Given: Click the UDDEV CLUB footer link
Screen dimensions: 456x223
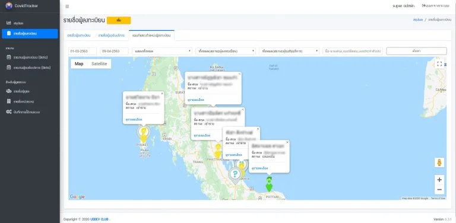Looking at the screenshot, I should 99,219.
